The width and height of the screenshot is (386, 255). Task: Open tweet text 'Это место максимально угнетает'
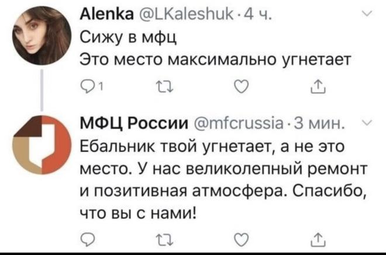[x=215, y=59]
